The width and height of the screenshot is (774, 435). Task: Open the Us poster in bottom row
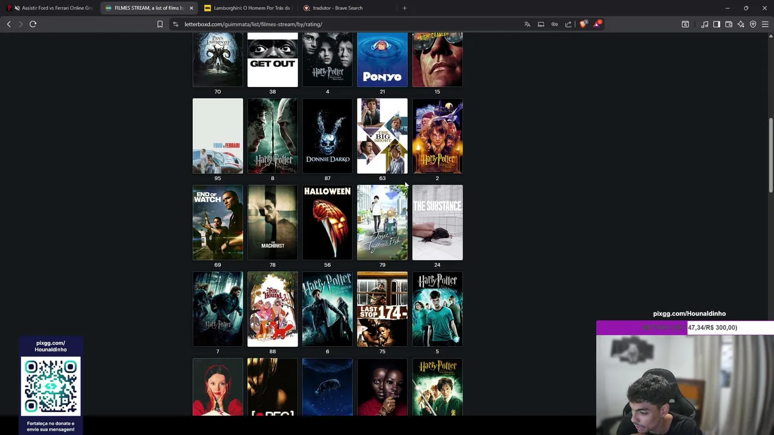pyautogui.click(x=382, y=387)
